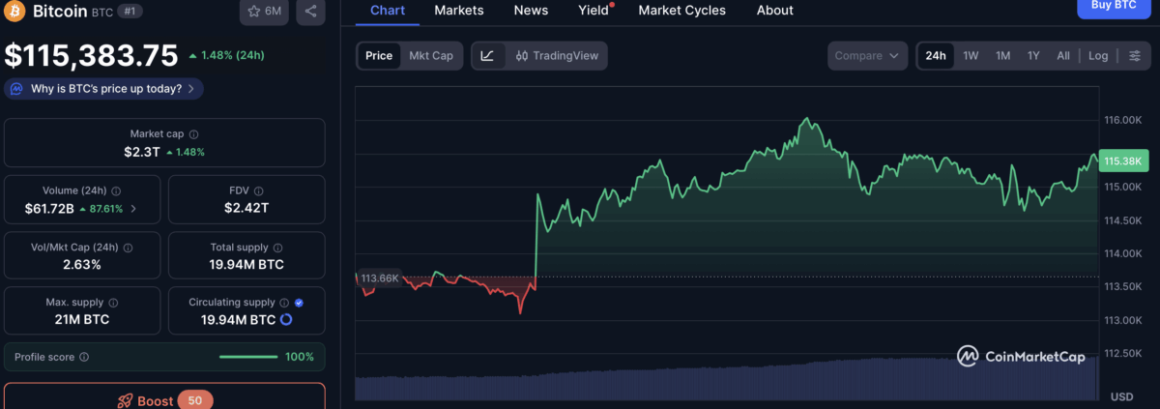Switch to TradingView chart mode

(557, 56)
